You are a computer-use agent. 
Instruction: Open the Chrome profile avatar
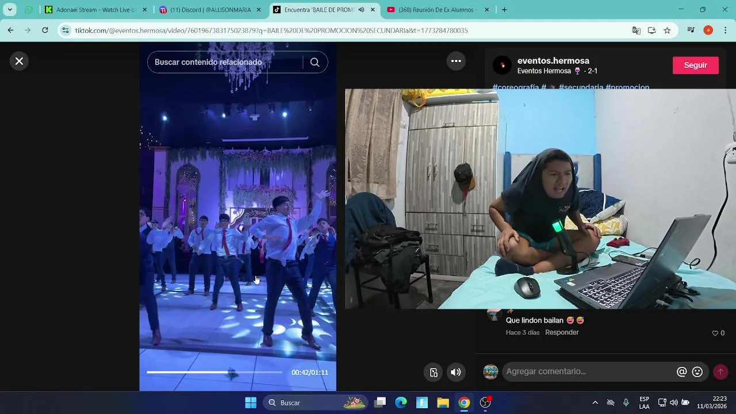tap(708, 30)
